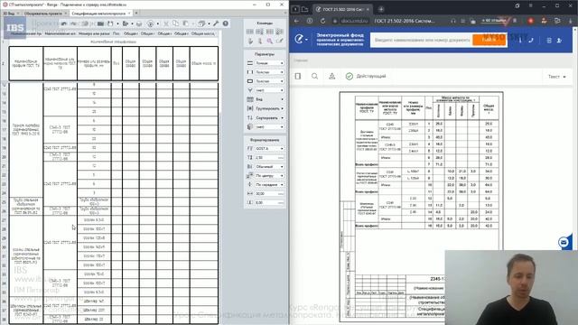This screenshot has width=578, height=325.
Task: Select the 'Наименование профиля ГОСТ, ТУ' header cell
Action: (26, 63)
